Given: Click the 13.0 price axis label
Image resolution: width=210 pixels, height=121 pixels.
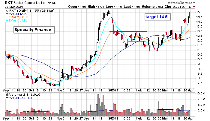Looking at the screenshot, I should [x=199, y=31].
